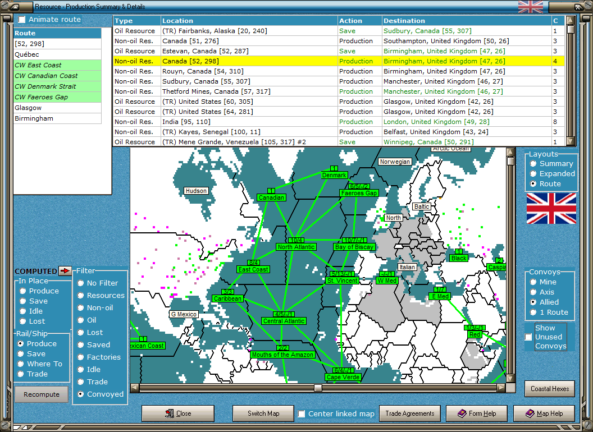Select the Summary layout radio button
This screenshot has width=593, height=432.
pos(533,164)
